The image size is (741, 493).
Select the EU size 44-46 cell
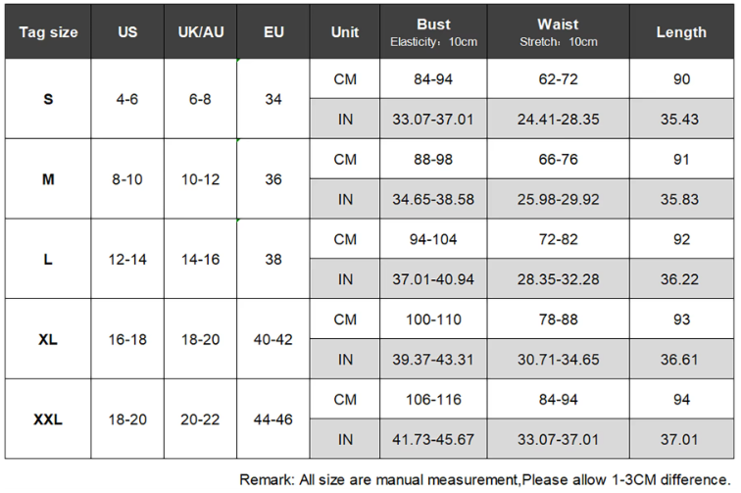pyautogui.click(x=273, y=419)
